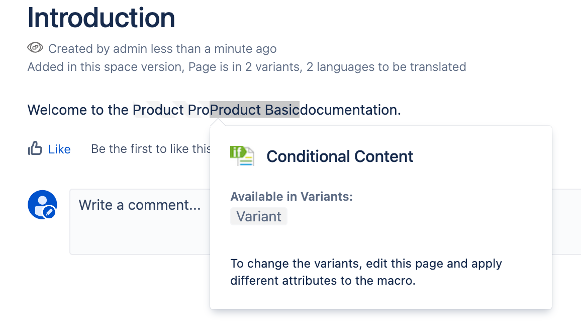This screenshot has height=331, width=581.
Task: Click your user avatar beside the comment box
Action: pyautogui.click(x=42, y=205)
